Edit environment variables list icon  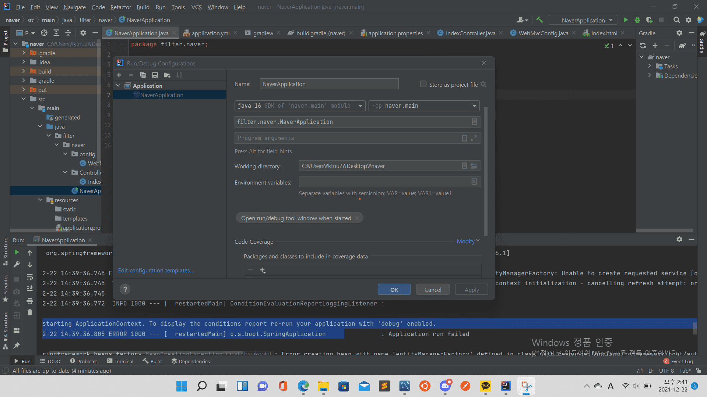pos(474,182)
